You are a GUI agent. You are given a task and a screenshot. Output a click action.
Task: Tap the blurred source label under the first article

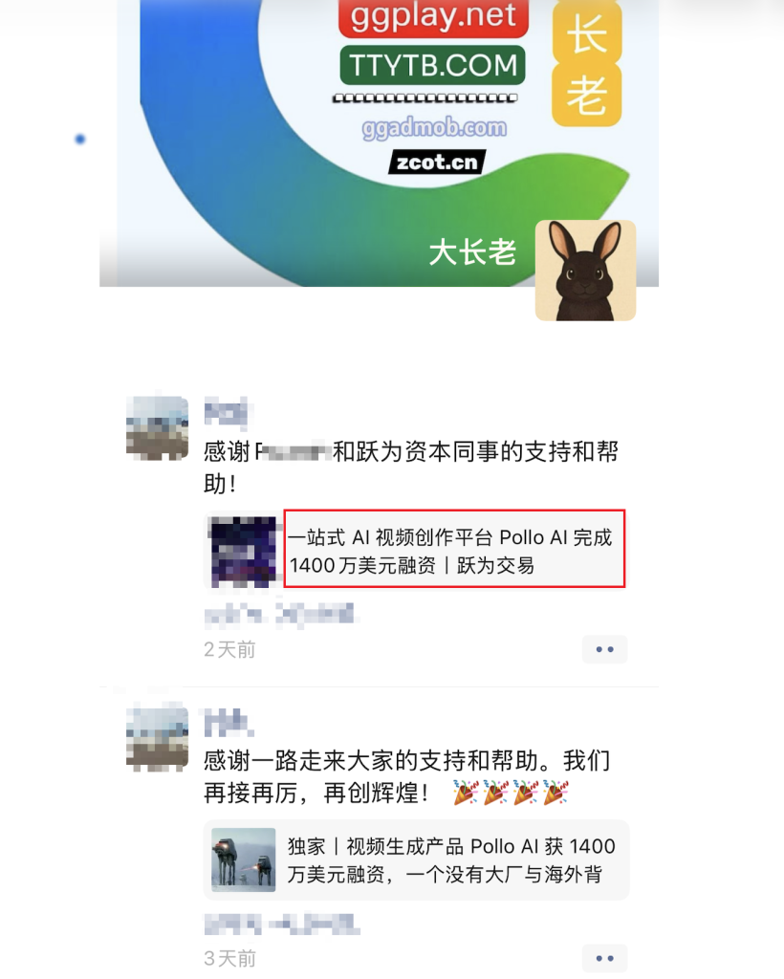(281, 615)
